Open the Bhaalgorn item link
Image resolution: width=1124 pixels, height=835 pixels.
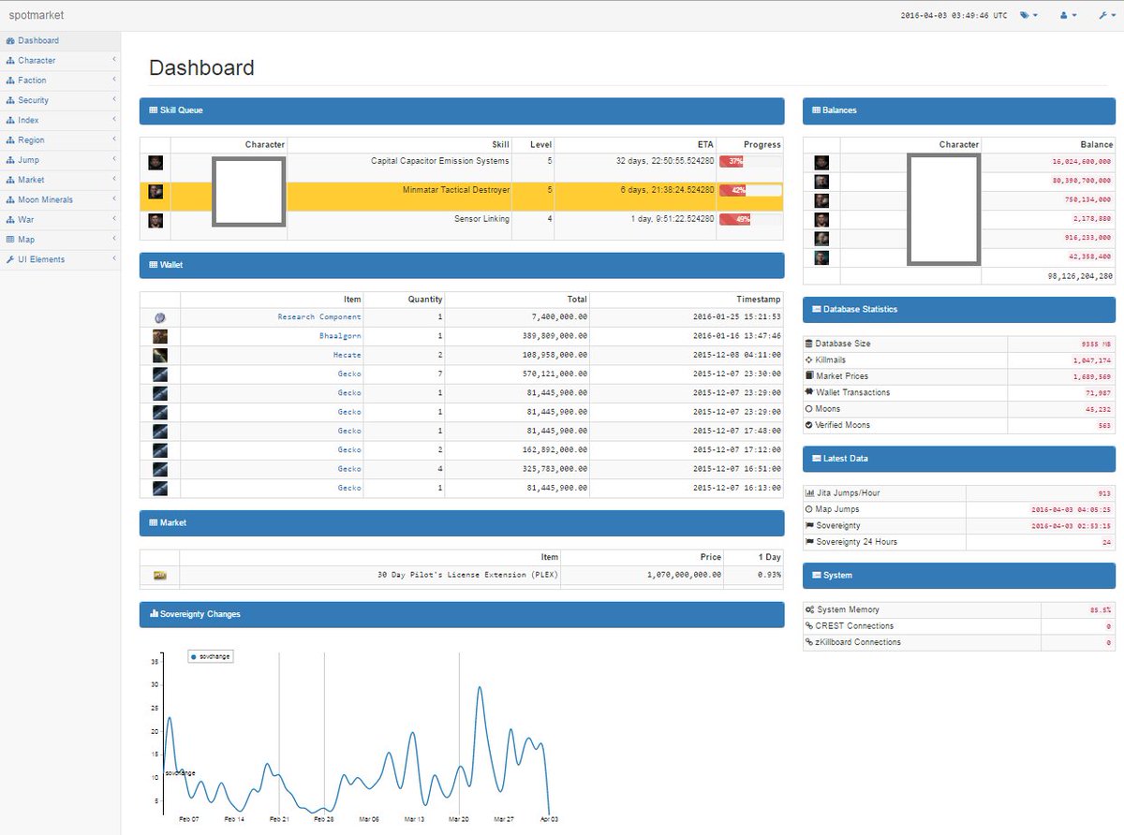click(340, 336)
